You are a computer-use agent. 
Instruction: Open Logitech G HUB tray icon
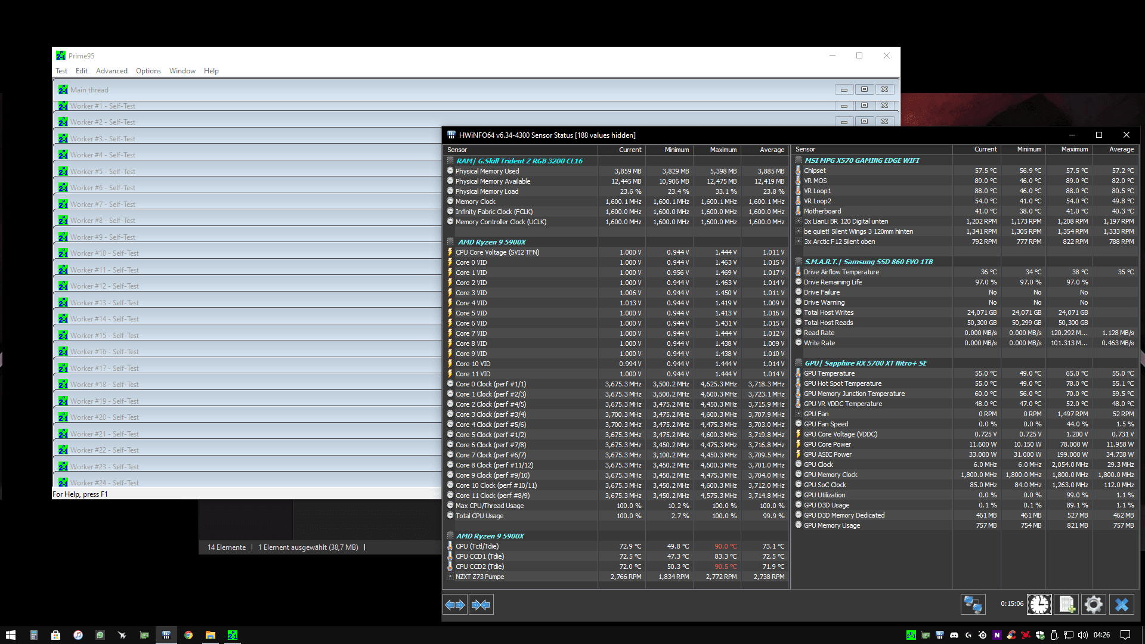(968, 635)
